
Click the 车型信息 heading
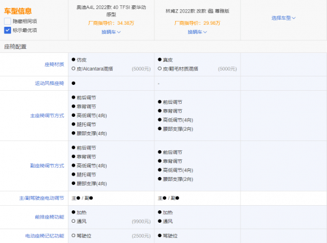pyautogui.click(x=18, y=11)
